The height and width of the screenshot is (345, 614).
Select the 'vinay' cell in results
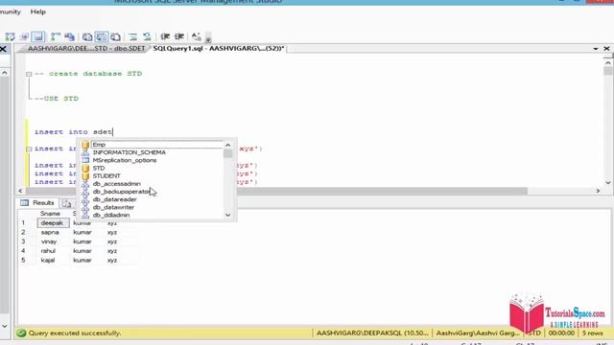point(54,241)
